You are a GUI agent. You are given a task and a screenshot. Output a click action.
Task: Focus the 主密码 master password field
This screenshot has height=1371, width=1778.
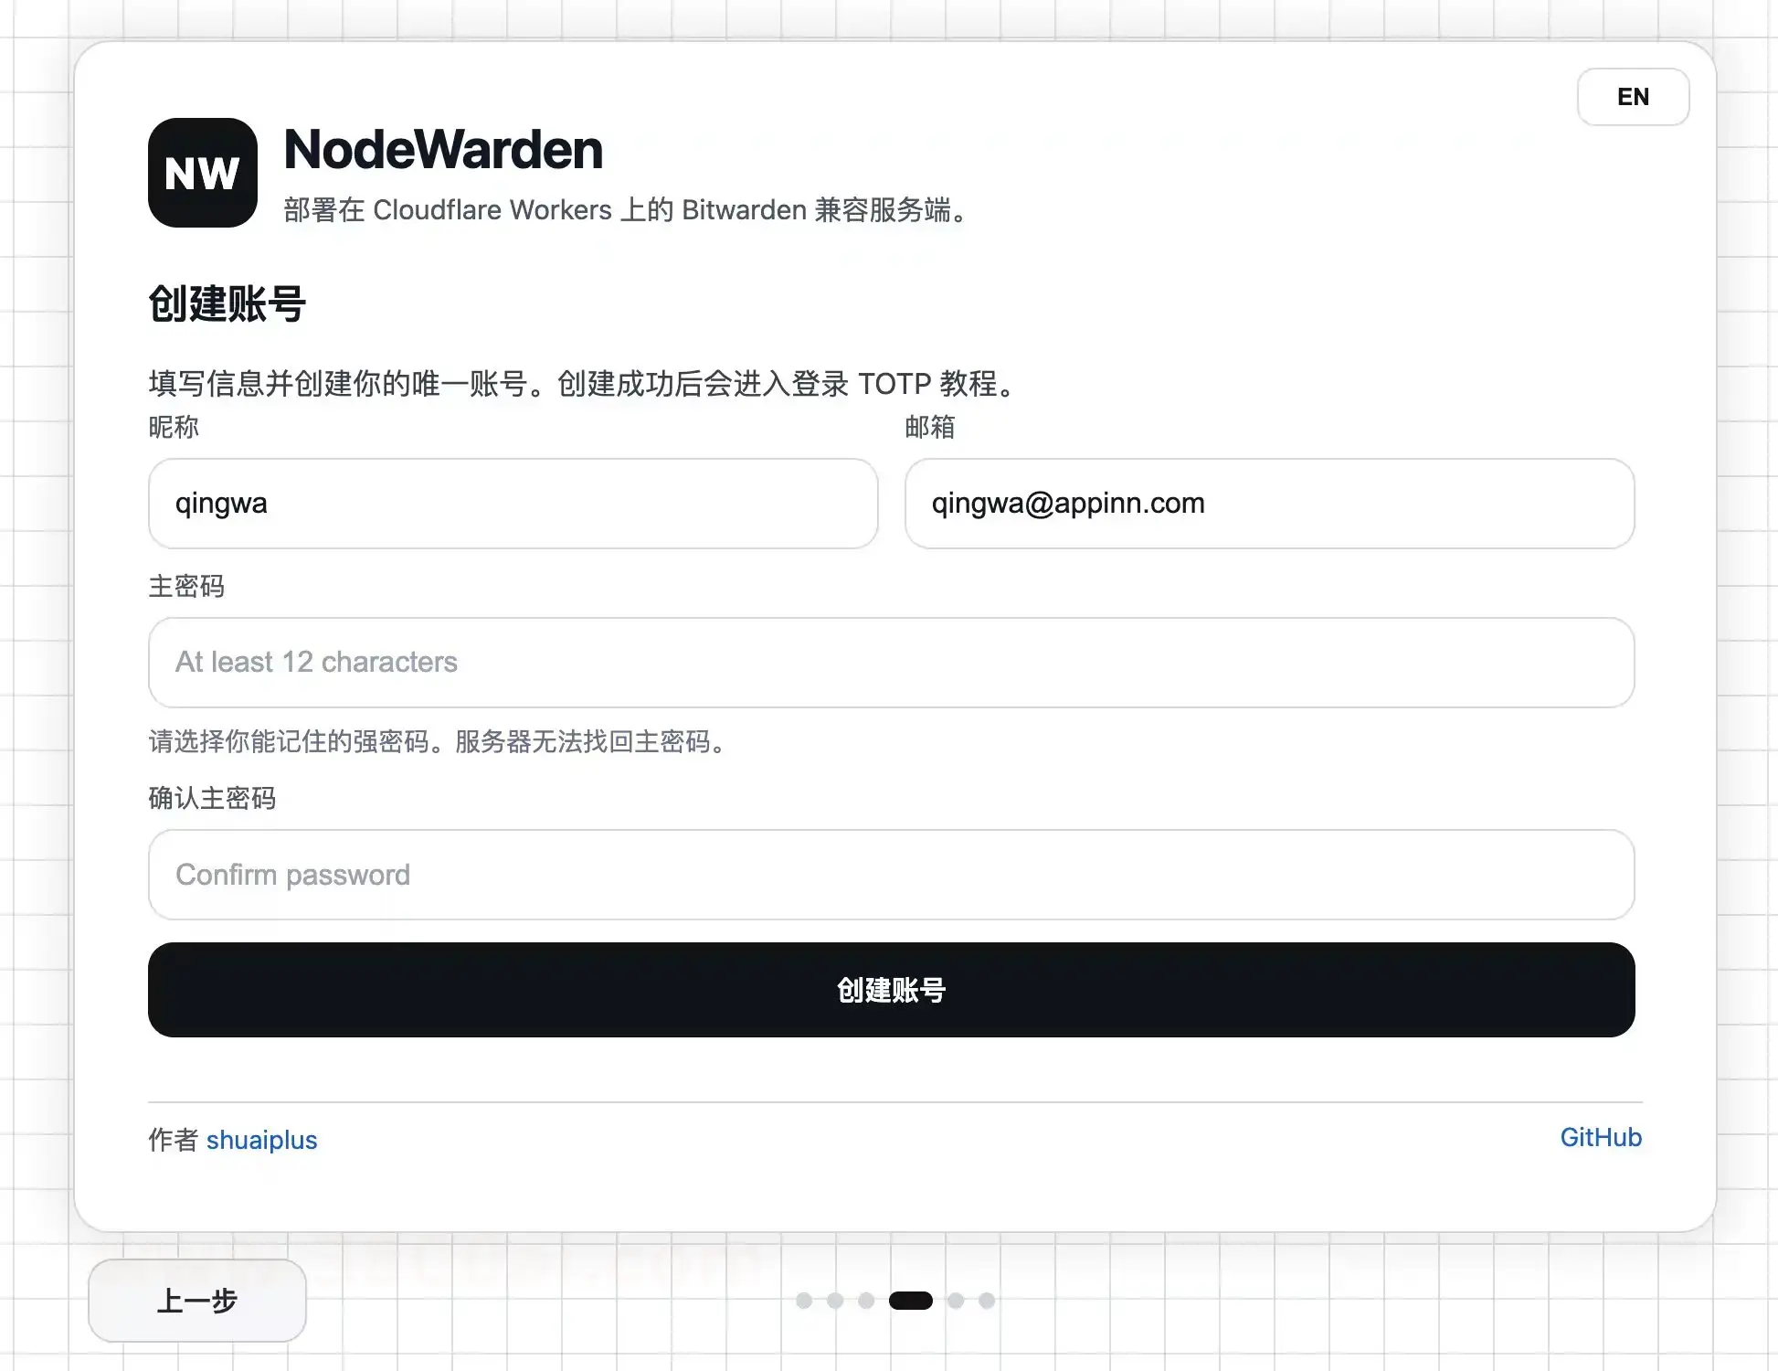[891, 663]
